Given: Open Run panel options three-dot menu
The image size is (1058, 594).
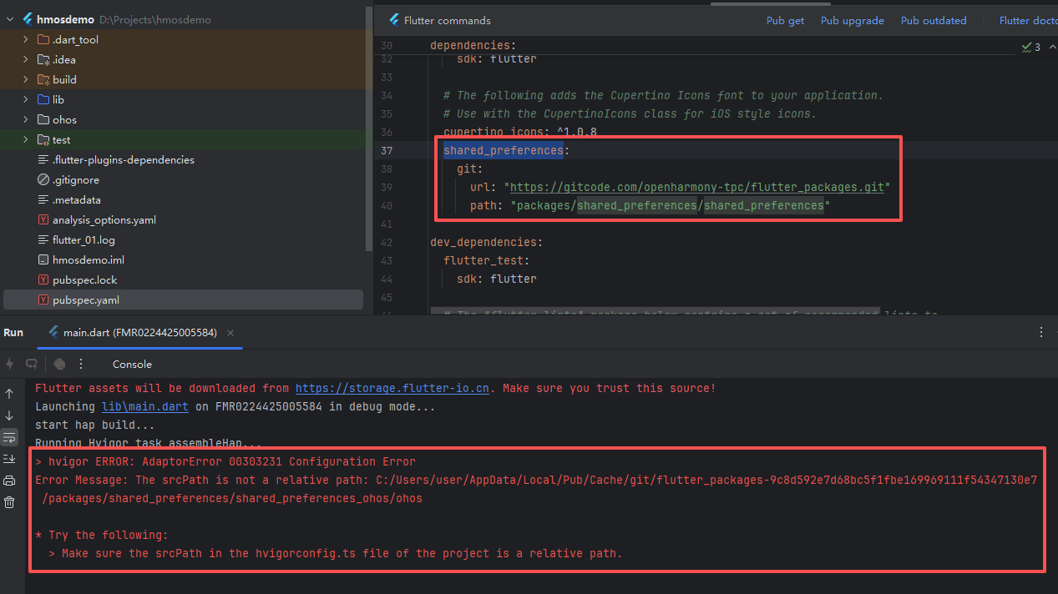Looking at the screenshot, I should [1040, 332].
